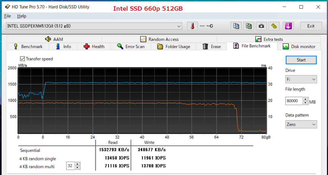Toggle the Transfer speed checkbox
The image size is (328, 175).
23,59
